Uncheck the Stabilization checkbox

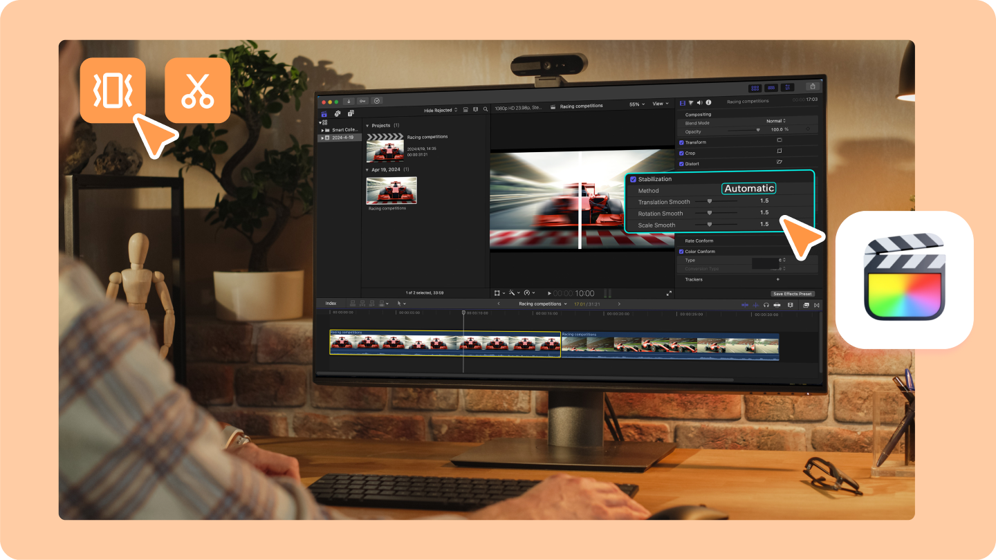point(633,178)
